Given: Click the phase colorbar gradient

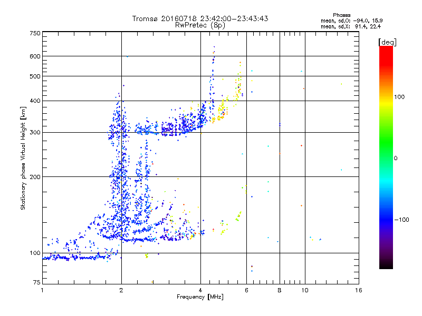Looking at the screenshot, I should 386,157.
